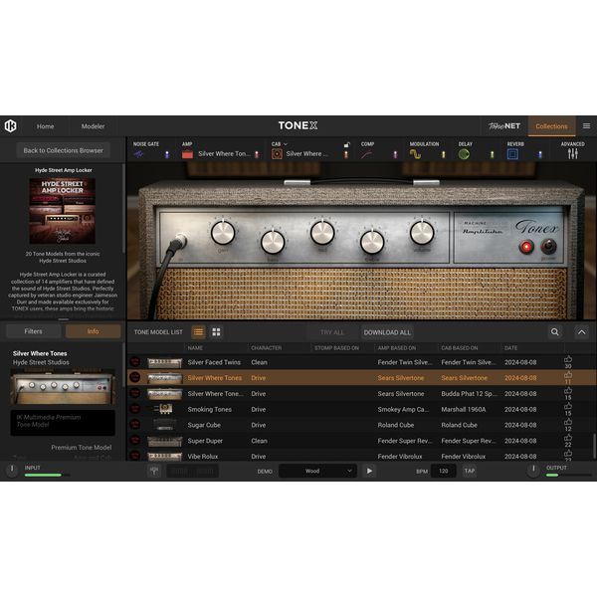Like the Sugar Cube tone model
Image resolution: width=597 pixels, height=597 pixels.
[x=568, y=422]
